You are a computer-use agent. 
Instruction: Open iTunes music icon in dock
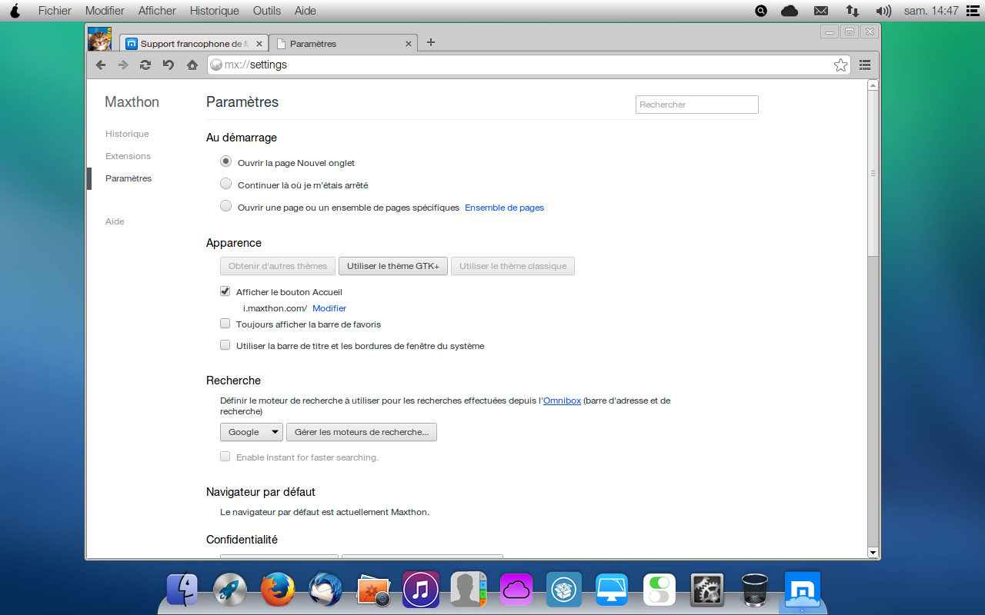tap(421, 590)
